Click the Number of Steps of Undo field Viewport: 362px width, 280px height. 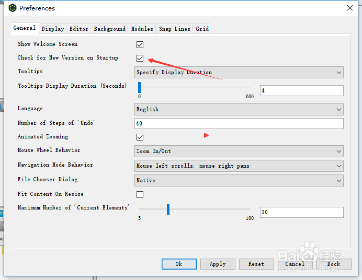(239, 123)
